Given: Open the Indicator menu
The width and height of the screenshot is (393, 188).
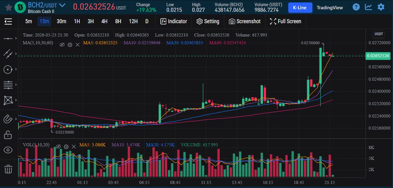Looking at the screenshot, I should point(174,21).
